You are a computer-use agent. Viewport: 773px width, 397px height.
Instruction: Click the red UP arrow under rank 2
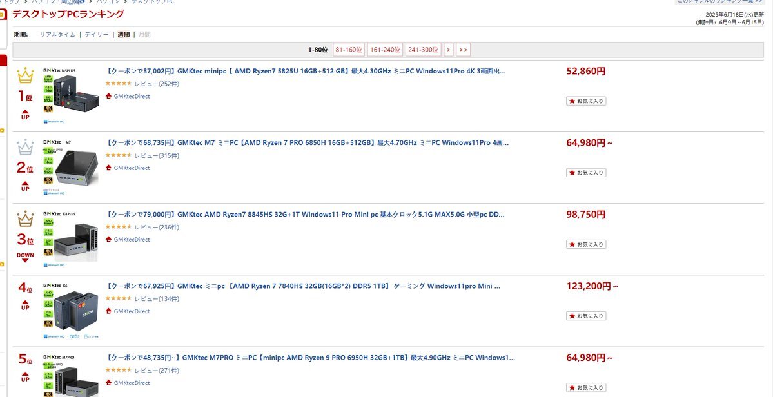25,186
